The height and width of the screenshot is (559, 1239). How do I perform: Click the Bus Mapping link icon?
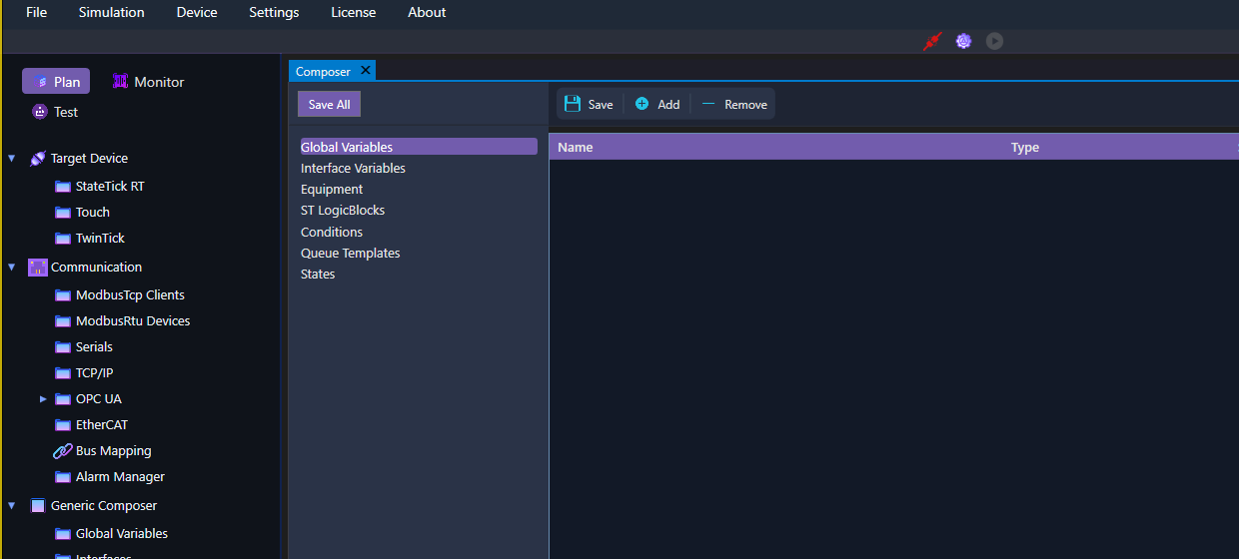tap(63, 450)
